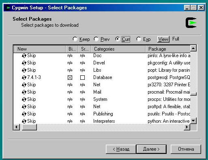
Task: Click the Skip text in the pinfo row
Action: tap(32, 55)
